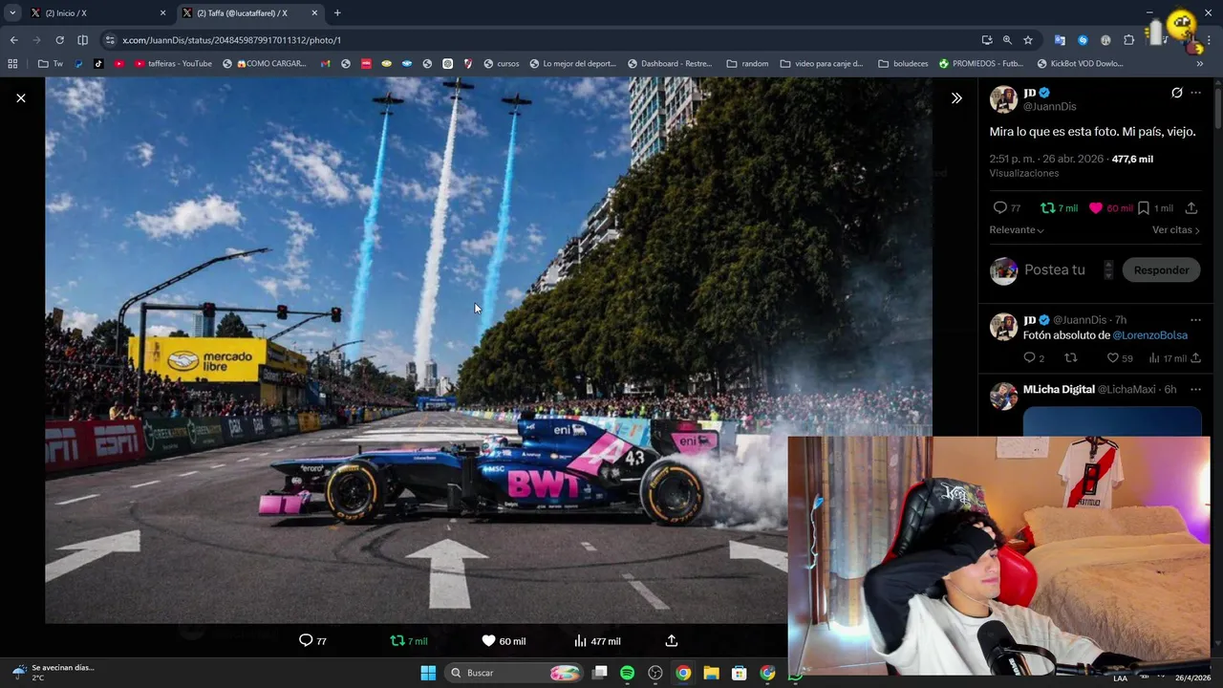Image resolution: width=1223 pixels, height=688 pixels.
Task: Toggle the sidebar retweet showing 7 mil
Action: click(1047, 207)
